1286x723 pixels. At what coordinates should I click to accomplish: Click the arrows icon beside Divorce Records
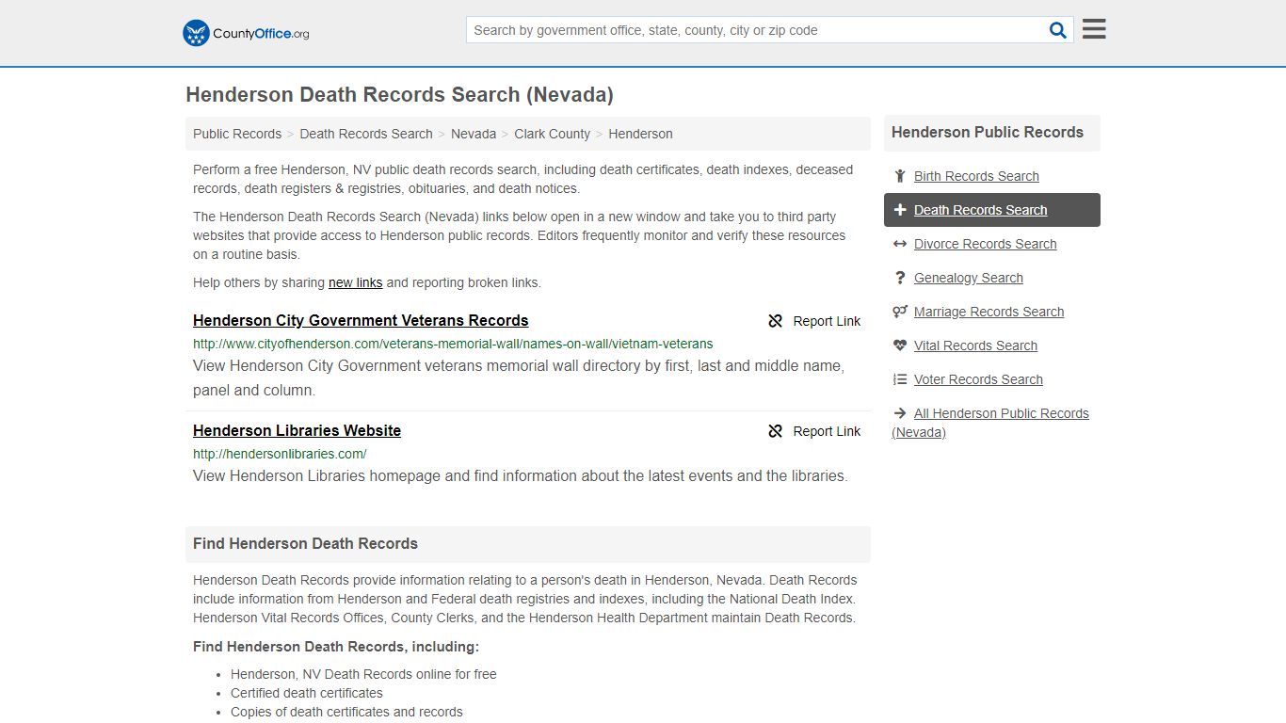(900, 244)
